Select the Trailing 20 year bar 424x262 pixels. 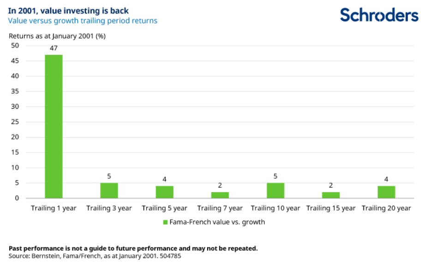(x=386, y=192)
